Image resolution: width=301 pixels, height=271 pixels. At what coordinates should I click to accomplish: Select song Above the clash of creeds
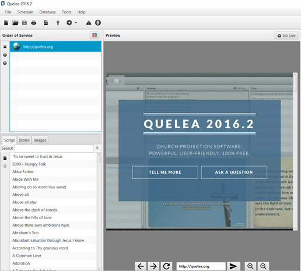(54, 210)
